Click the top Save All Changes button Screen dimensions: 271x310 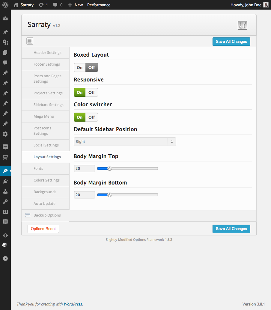tap(231, 42)
